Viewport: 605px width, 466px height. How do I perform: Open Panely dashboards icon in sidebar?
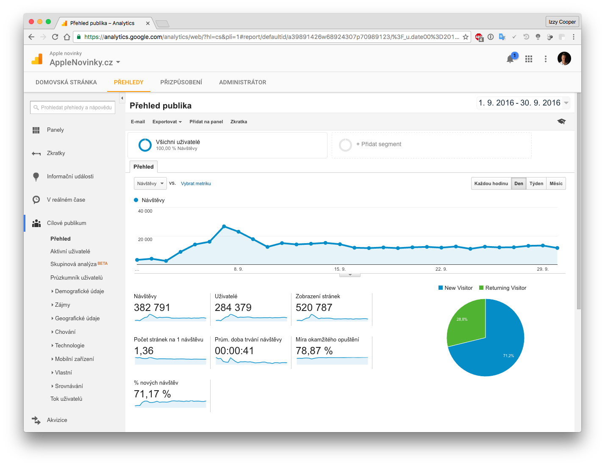coord(36,130)
